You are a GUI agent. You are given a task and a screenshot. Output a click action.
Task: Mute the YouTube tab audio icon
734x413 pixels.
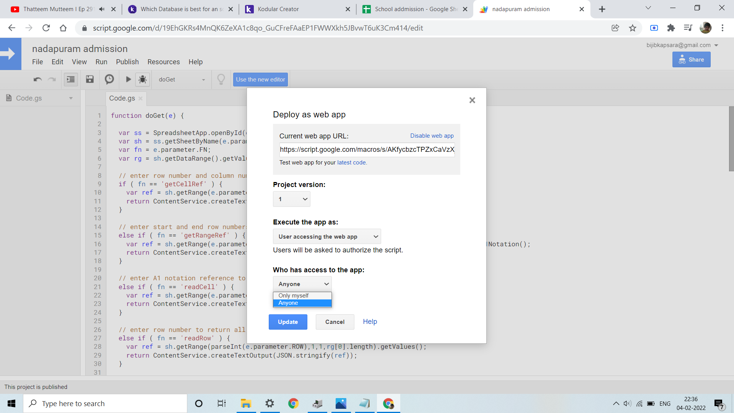[102, 9]
